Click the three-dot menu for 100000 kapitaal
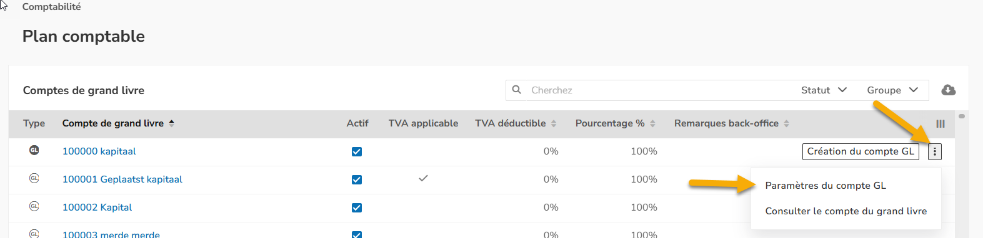 pyautogui.click(x=934, y=151)
